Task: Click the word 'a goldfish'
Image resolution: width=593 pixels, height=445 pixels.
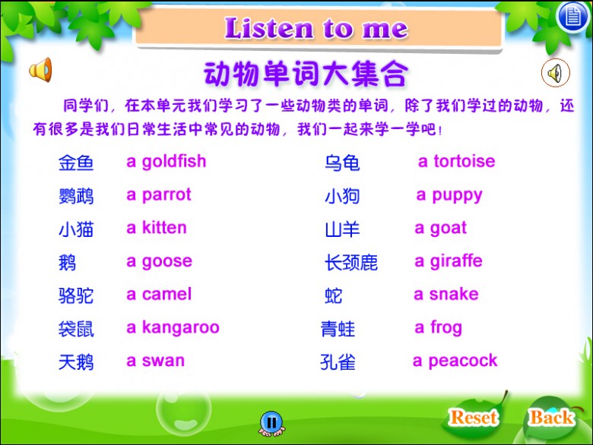Action: (166, 161)
